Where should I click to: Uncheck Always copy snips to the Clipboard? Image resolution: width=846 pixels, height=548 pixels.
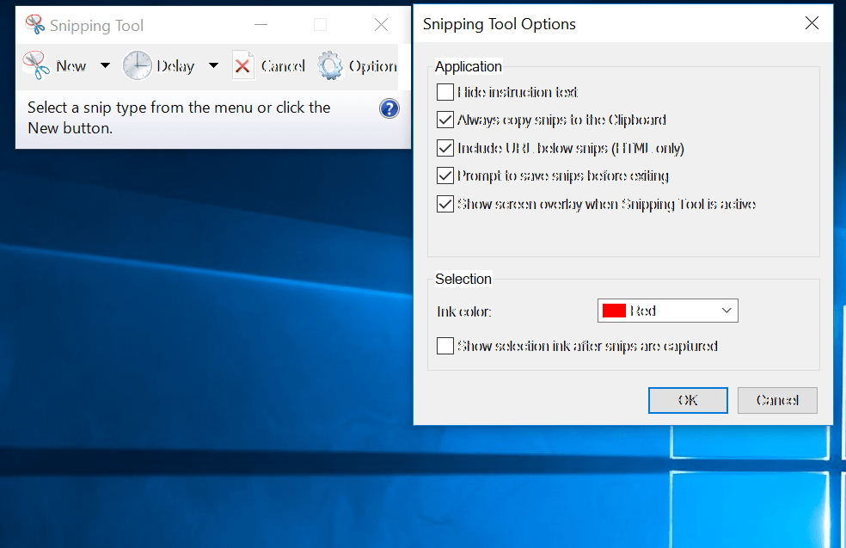click(x=445, y=120)
